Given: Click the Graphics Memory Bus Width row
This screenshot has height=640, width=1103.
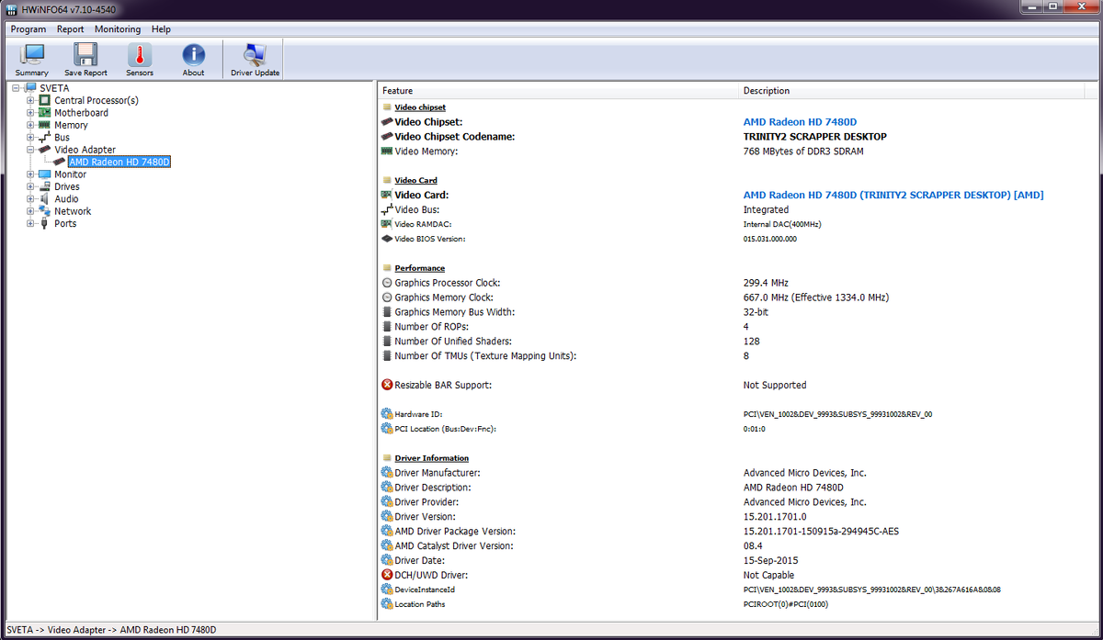Looking at the screenshot, I should point(732,312).
